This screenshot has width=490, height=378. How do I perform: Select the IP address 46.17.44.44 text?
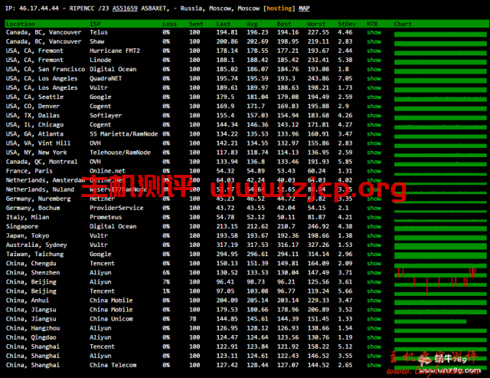[x=39, y=8]
